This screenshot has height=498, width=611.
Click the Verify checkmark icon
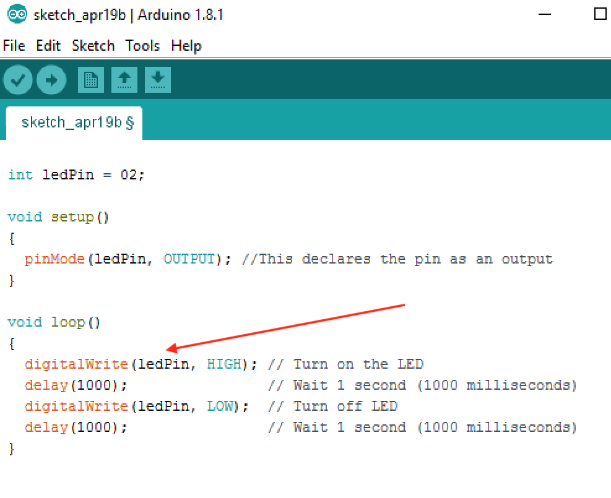[x=18, y=80]
